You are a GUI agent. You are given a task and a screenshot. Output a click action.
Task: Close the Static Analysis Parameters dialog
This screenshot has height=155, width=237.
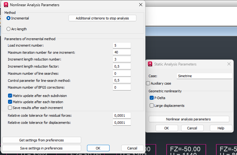tap(229, 64)
